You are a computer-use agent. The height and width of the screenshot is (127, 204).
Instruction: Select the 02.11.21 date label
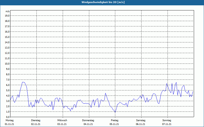[x=36, y=124]
